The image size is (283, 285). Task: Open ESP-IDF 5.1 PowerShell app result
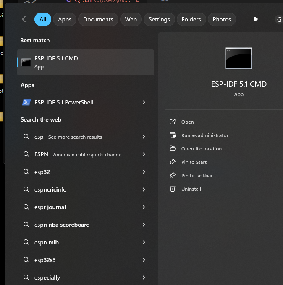coord(85,102)
